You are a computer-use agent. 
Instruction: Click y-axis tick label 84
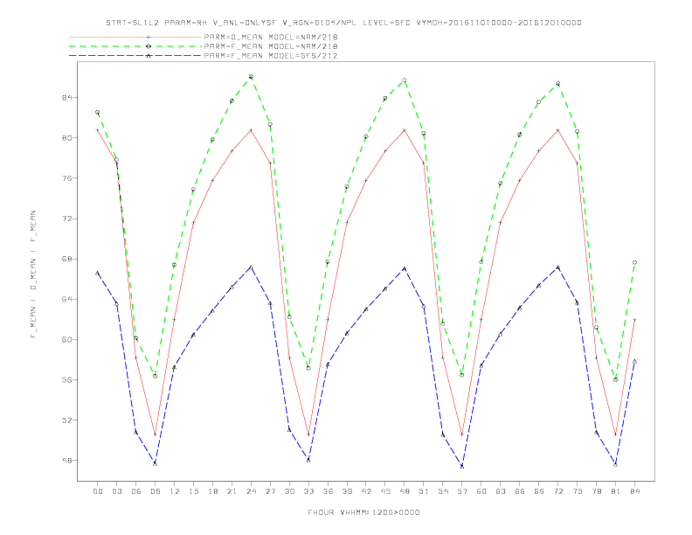(67, 97)
